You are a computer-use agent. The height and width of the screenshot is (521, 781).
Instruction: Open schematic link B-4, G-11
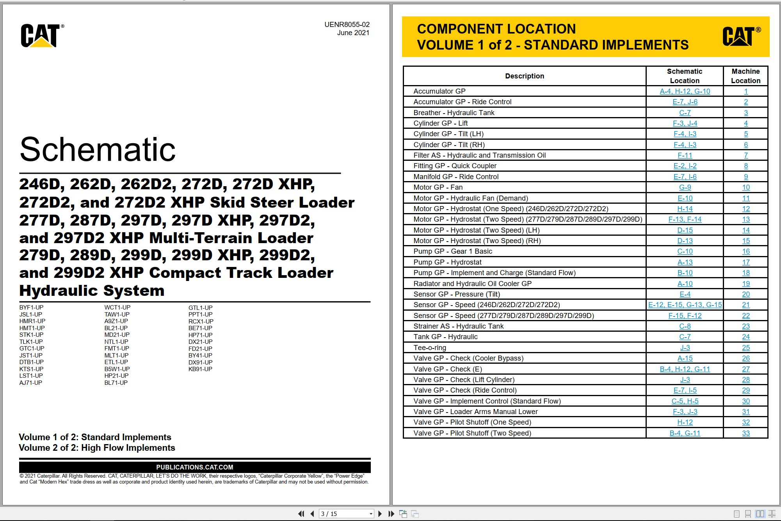pos(685,433)
